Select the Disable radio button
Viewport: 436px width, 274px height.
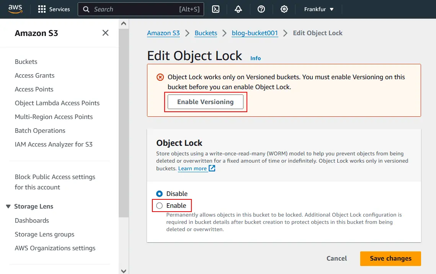pyautogui.click(x=159, y=193)
